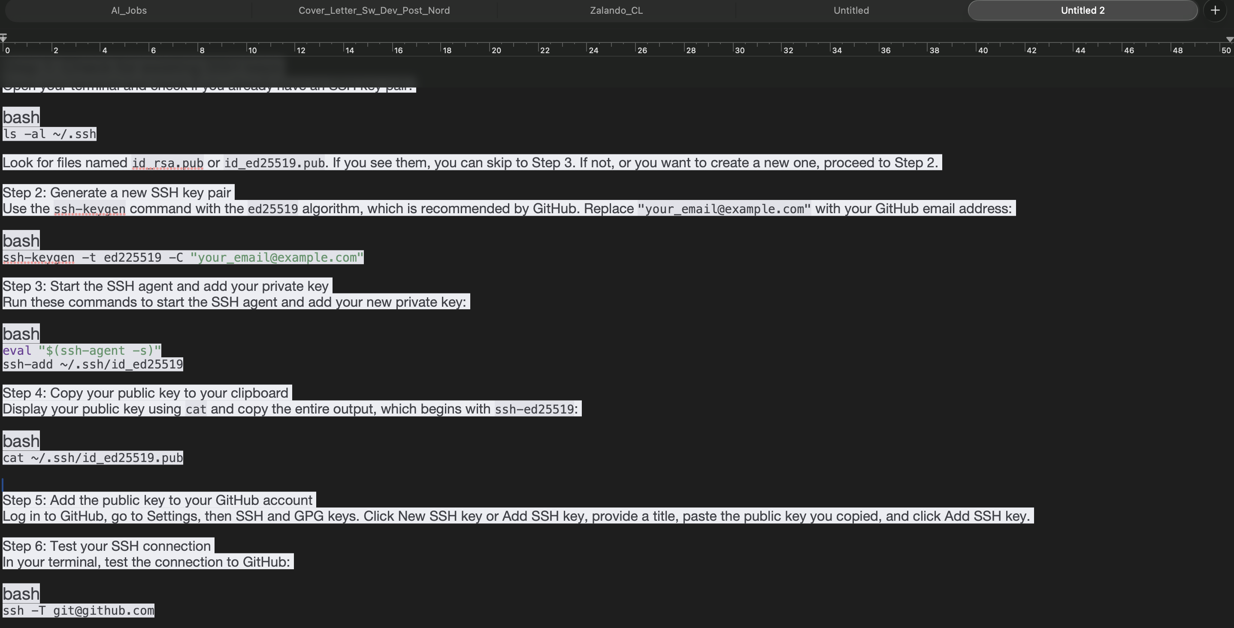This screenshot has height=628, width=1234.
Task: Click the right margin marker on ruler
Action: coord(1229,39)
